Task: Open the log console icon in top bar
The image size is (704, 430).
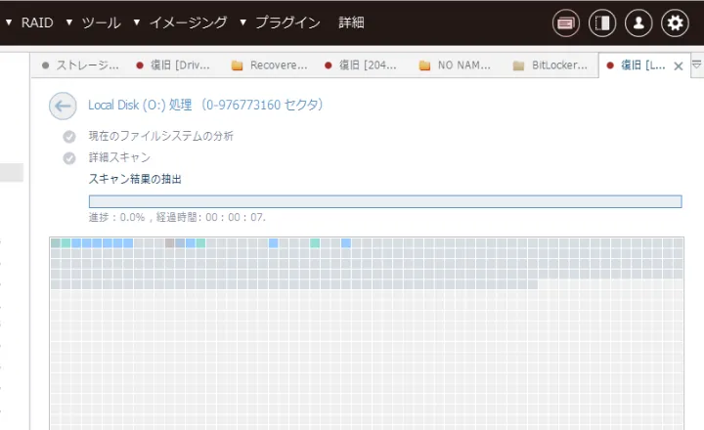Action: tap(566, 22)
